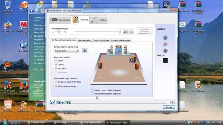Open Control Panel recent pages dropdown arrow

(x=40, y=11)
